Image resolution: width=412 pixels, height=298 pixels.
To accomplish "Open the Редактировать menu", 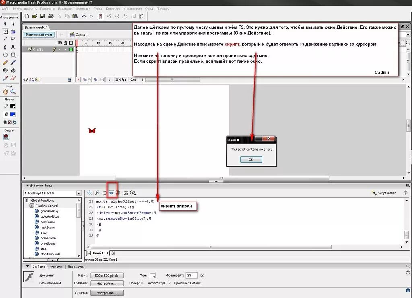I will (25, 9).
